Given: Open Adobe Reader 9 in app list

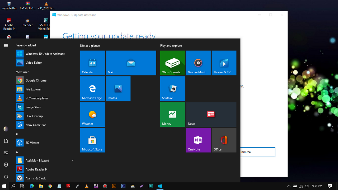Looking at the screenshot, I should click(x=45, y=169).
